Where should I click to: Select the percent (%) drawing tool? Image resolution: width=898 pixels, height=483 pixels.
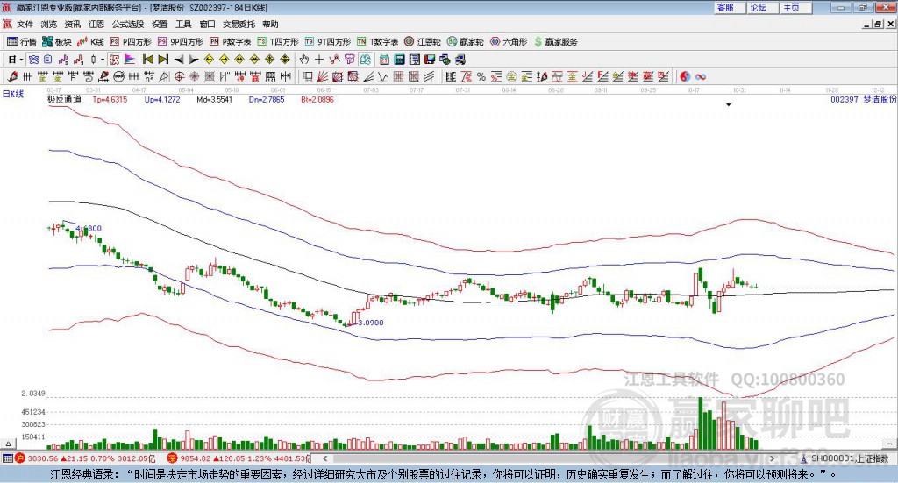pyautogui.click(x=481, y=76)
